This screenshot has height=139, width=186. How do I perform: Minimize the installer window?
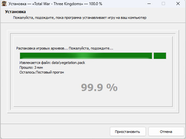(x=149, y=4)
